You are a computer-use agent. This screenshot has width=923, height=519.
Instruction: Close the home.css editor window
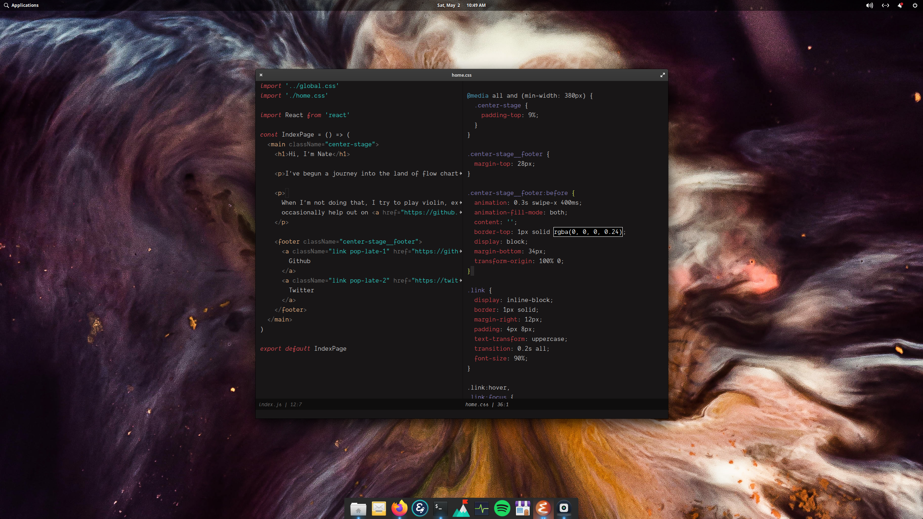pyautogui.click(x=261, y=75)
